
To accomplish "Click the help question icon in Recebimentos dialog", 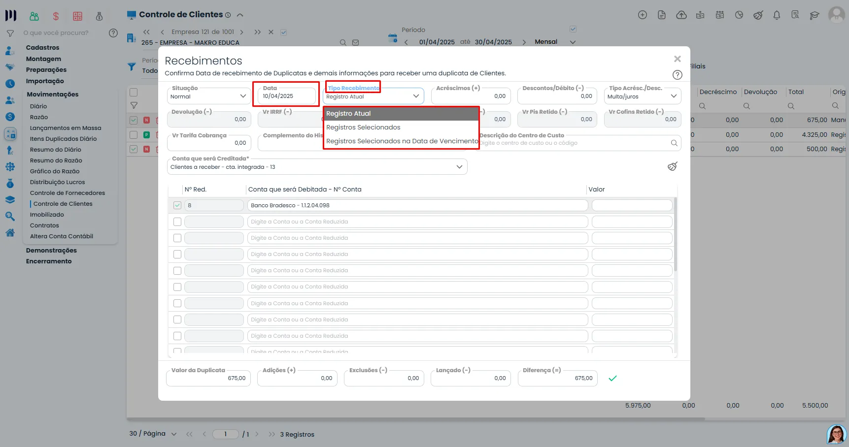I will 678,75.
